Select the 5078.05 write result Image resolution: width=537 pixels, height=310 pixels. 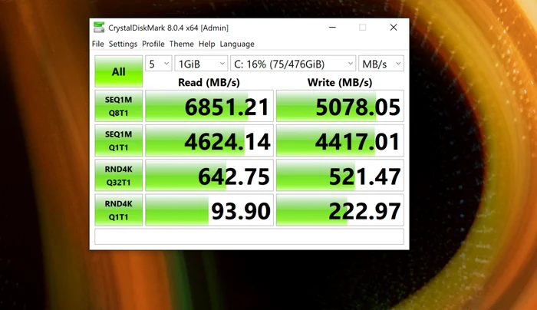click(x=340, y=106)
